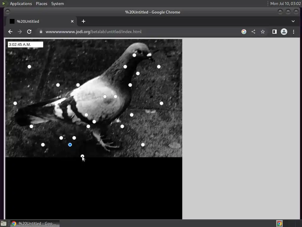
Task: Open the Applications menu
Action: (21, 4)
